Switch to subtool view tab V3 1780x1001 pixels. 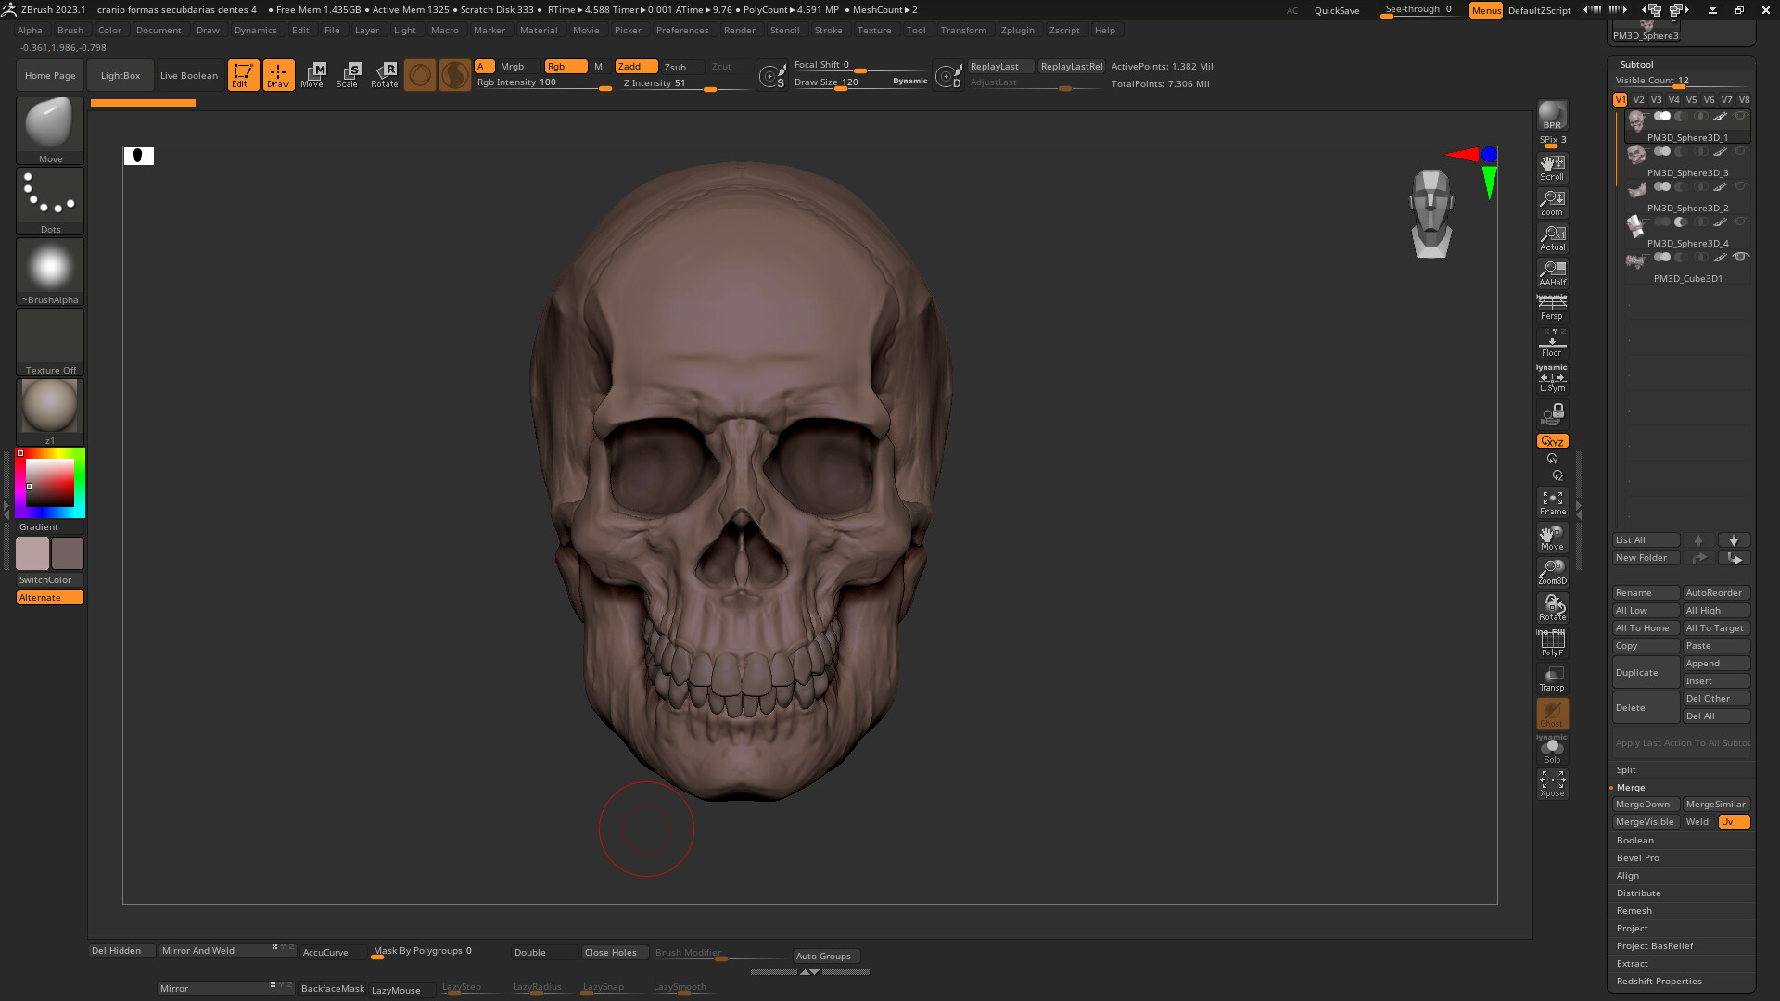[x=1656, y=99]
